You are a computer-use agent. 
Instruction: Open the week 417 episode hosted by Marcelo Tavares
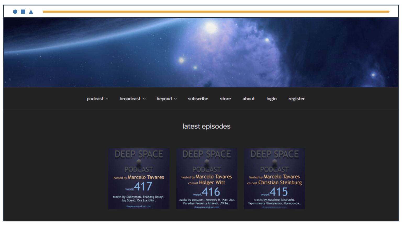pos(139,179)
